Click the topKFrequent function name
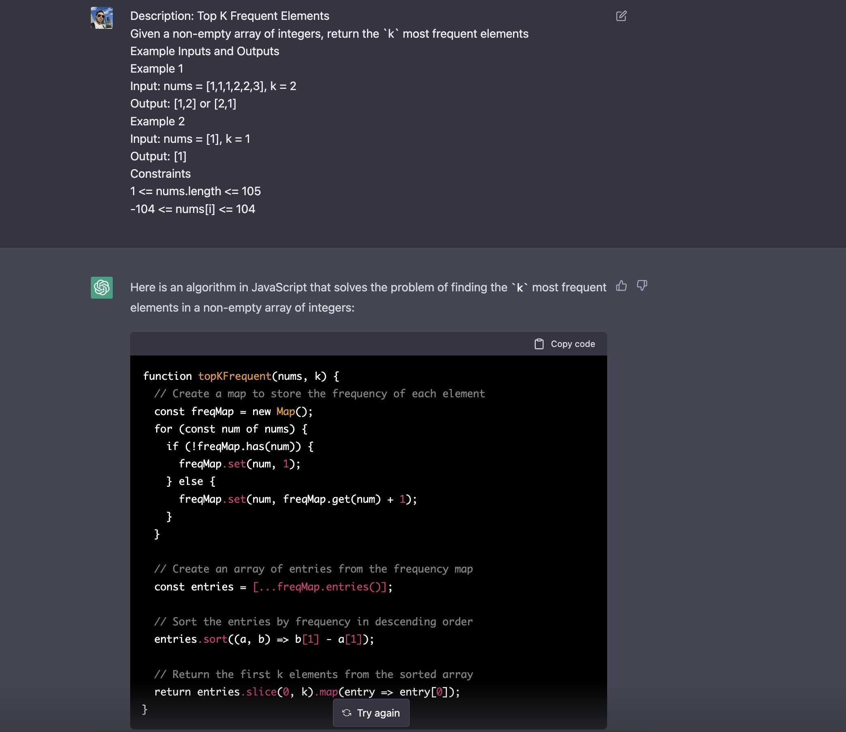Screen dimensions: 846x732 point(235,376)
